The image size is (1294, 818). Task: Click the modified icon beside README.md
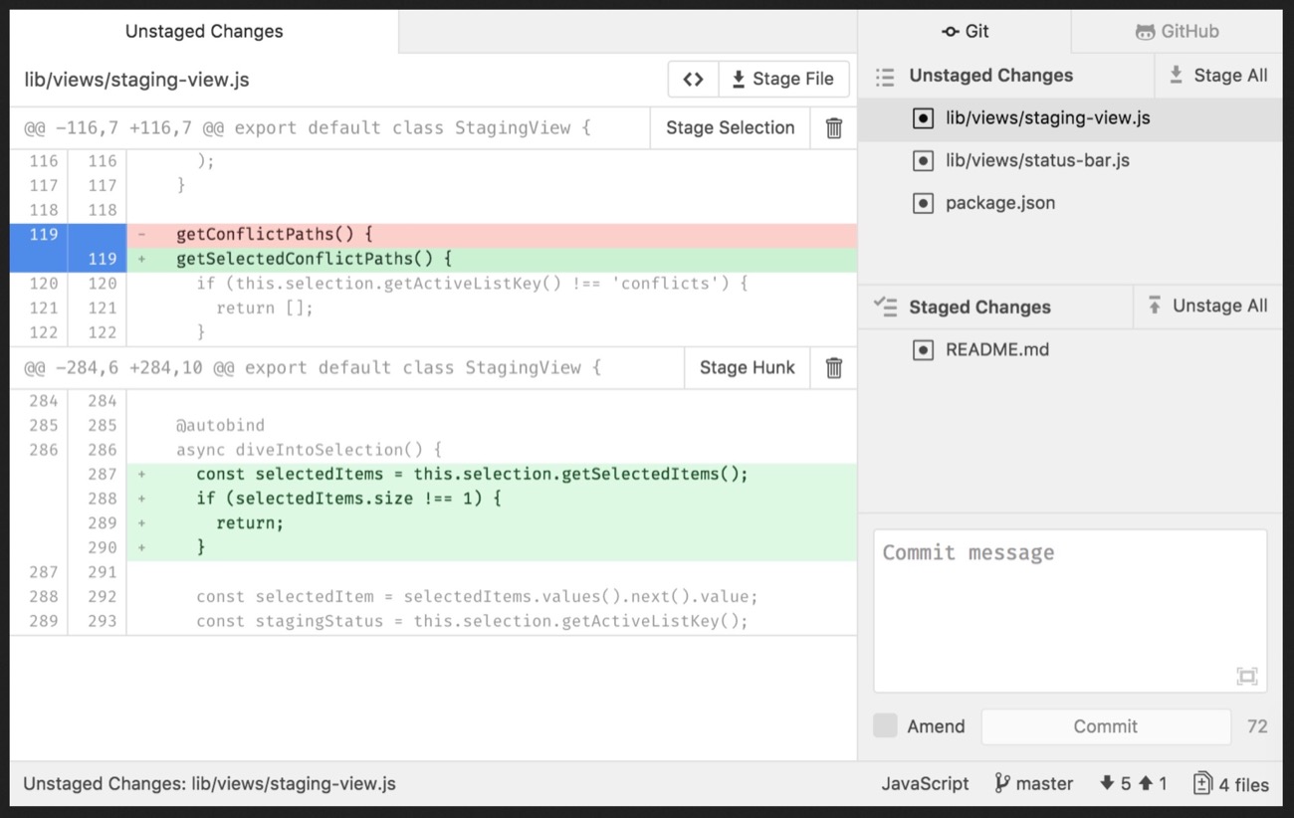point(923,350)
